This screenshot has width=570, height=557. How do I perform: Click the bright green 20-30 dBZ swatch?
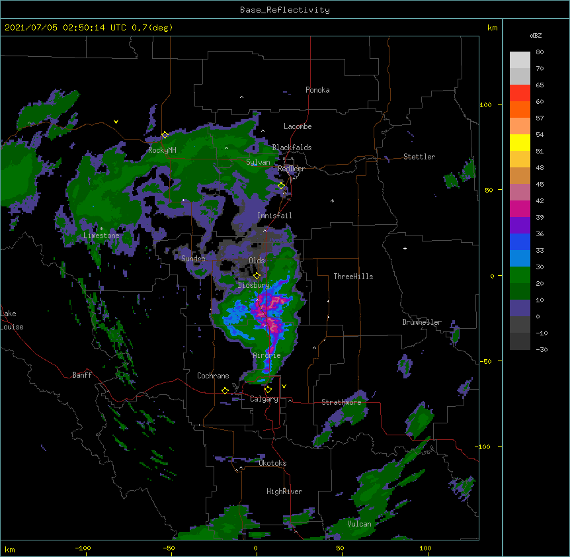520,275
